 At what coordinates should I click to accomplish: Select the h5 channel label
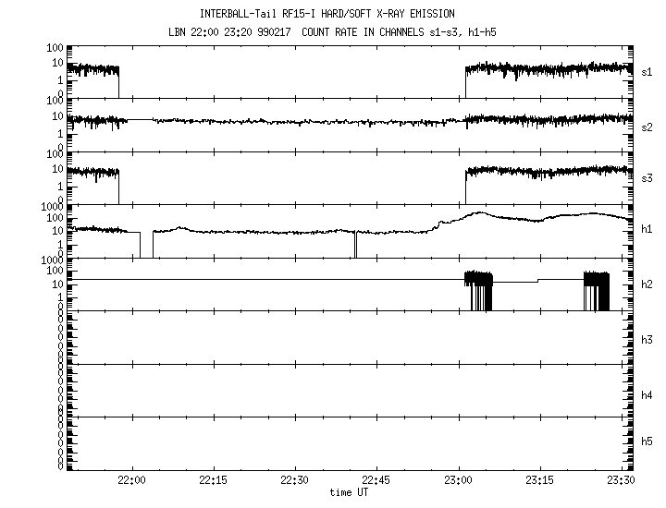[x=647, y=441]
